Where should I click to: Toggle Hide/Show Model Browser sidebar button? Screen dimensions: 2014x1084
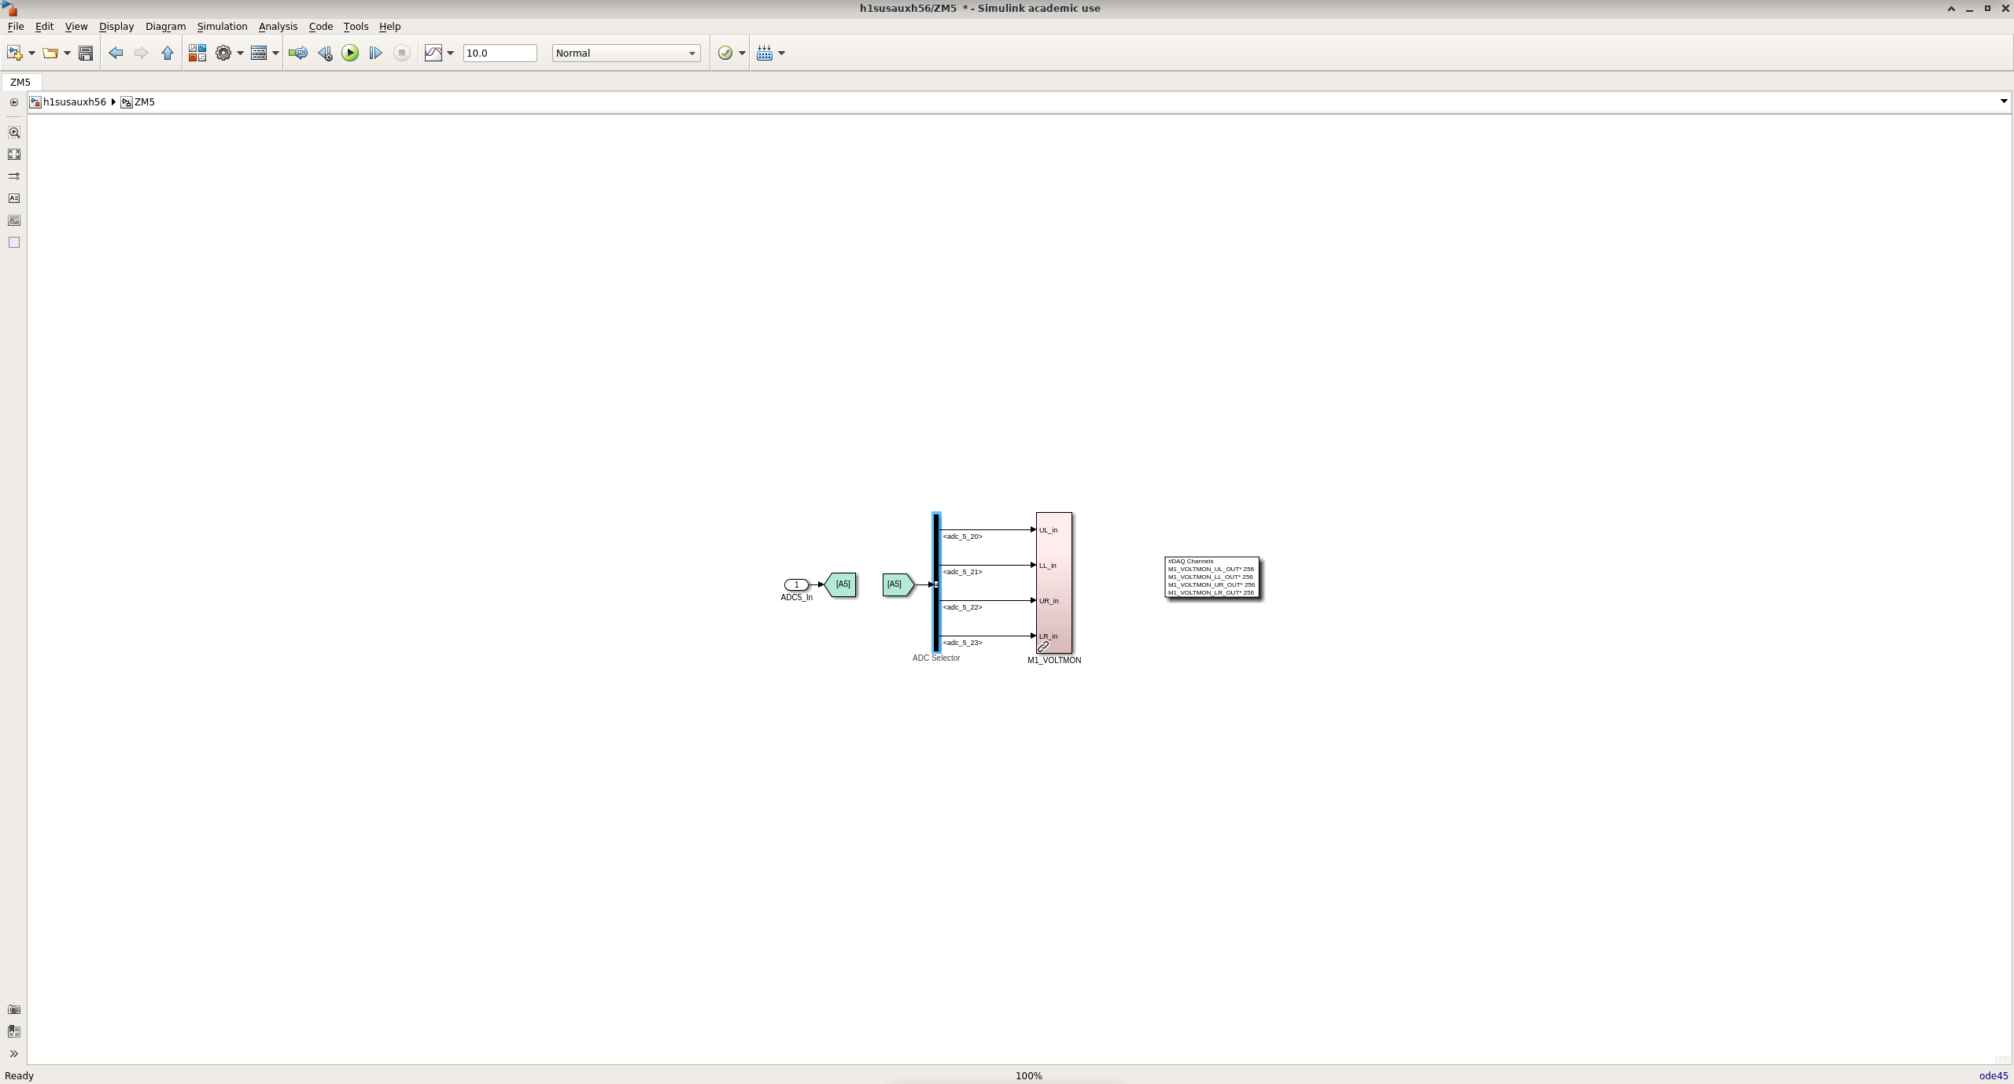[14, 102]
